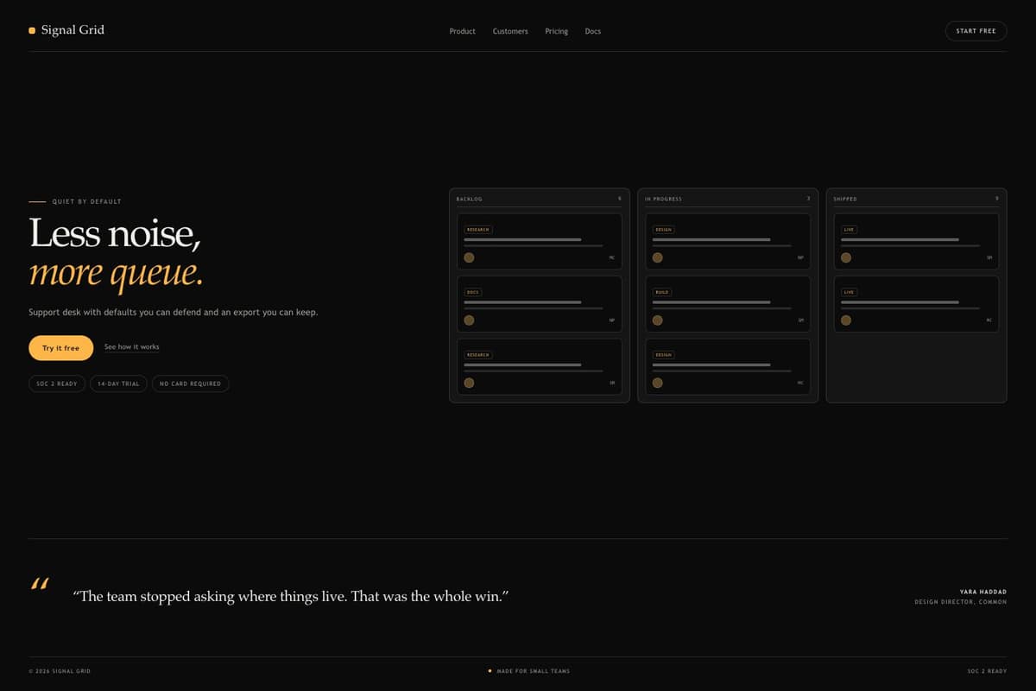Click the avatar on Shipped's MC Live card
Image resolution: width=1036 pixels, height=691 pixels.
(x=846, y=320)
